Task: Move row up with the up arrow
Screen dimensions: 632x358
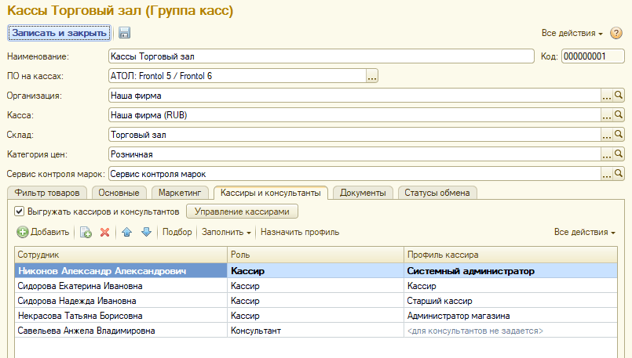Action: tap(127, 232)
